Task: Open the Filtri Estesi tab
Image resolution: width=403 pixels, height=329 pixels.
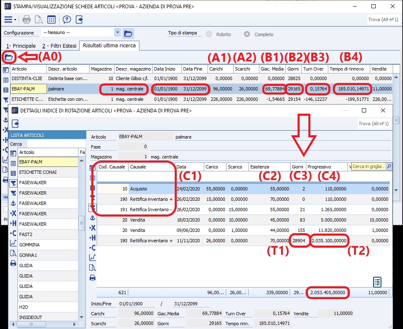Action: tap(60, 46)
